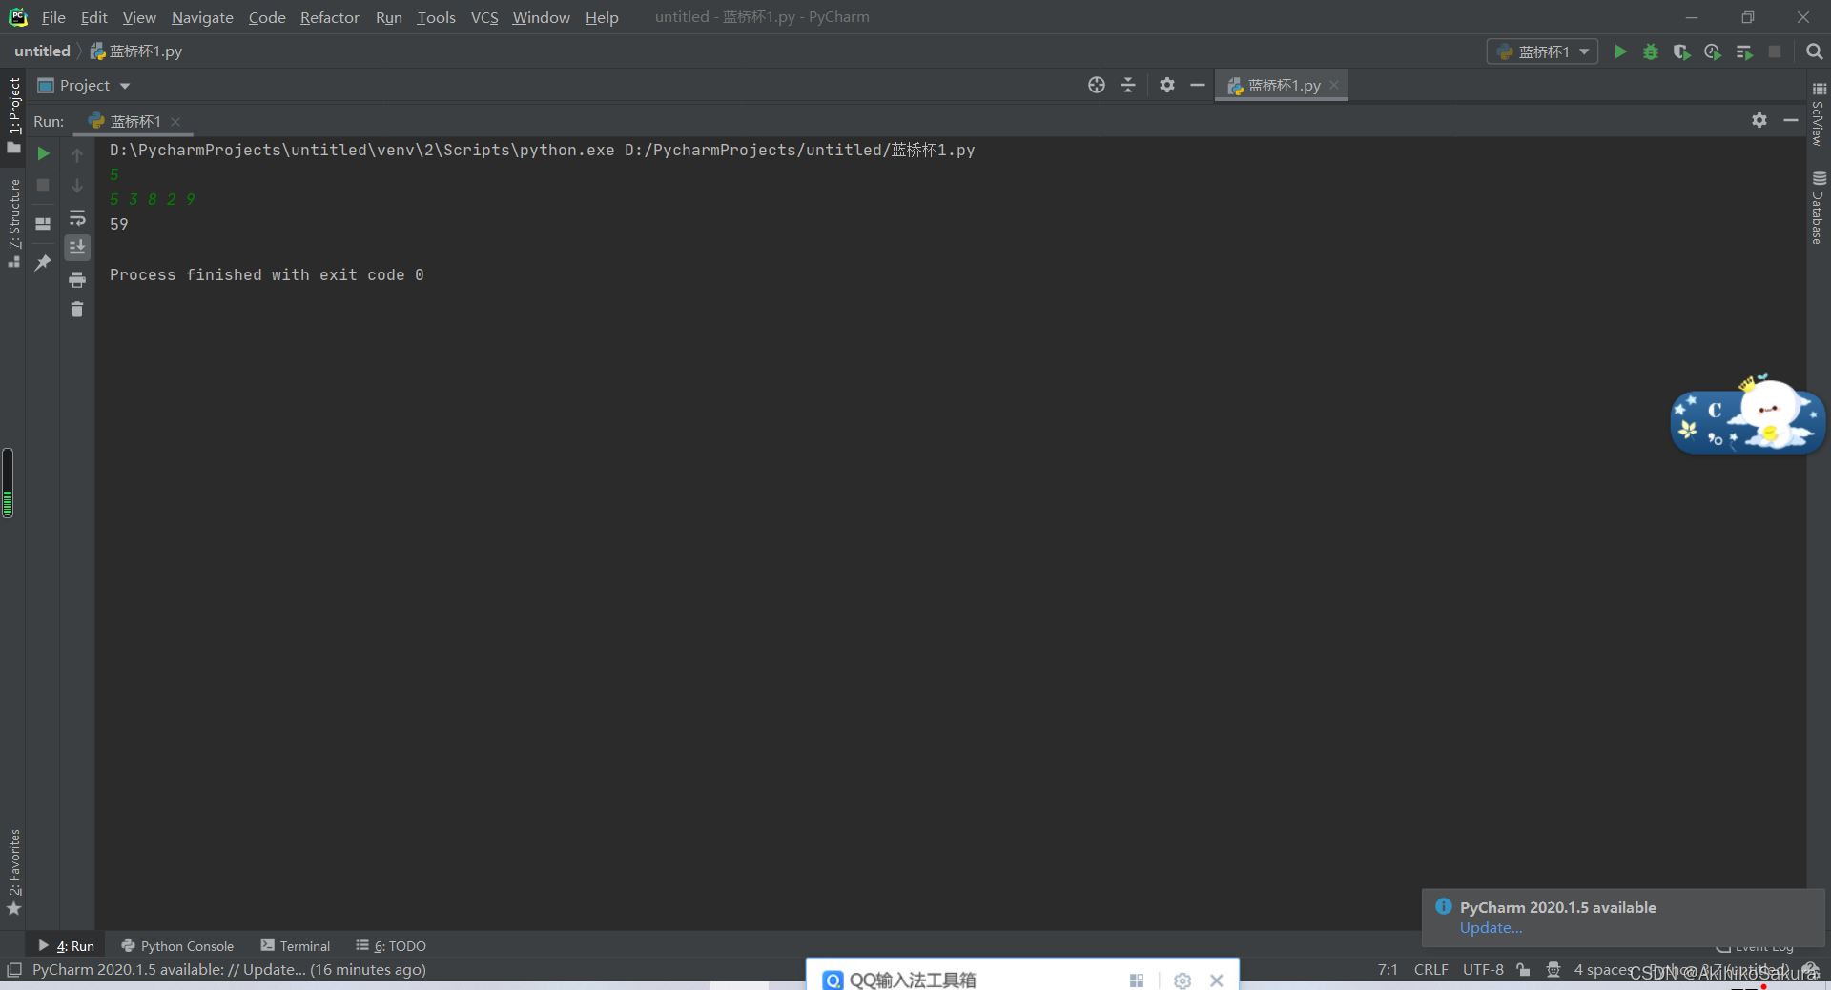
Task: Click line ending indicator CRLF
Action: [x=1430, y=970]
